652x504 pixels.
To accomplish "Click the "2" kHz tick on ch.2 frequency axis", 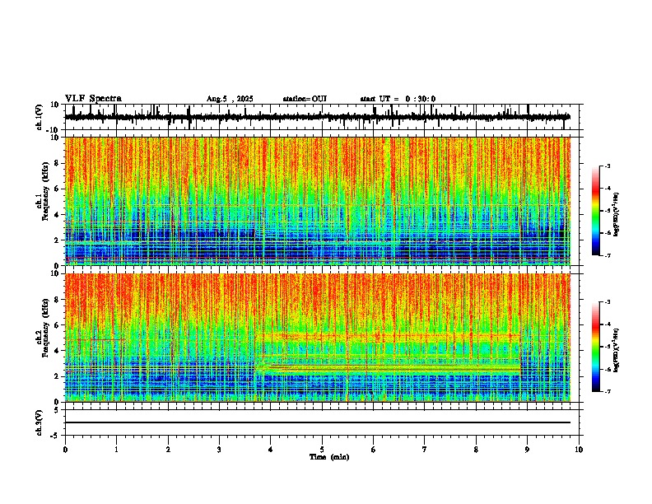I will (57, 376).
